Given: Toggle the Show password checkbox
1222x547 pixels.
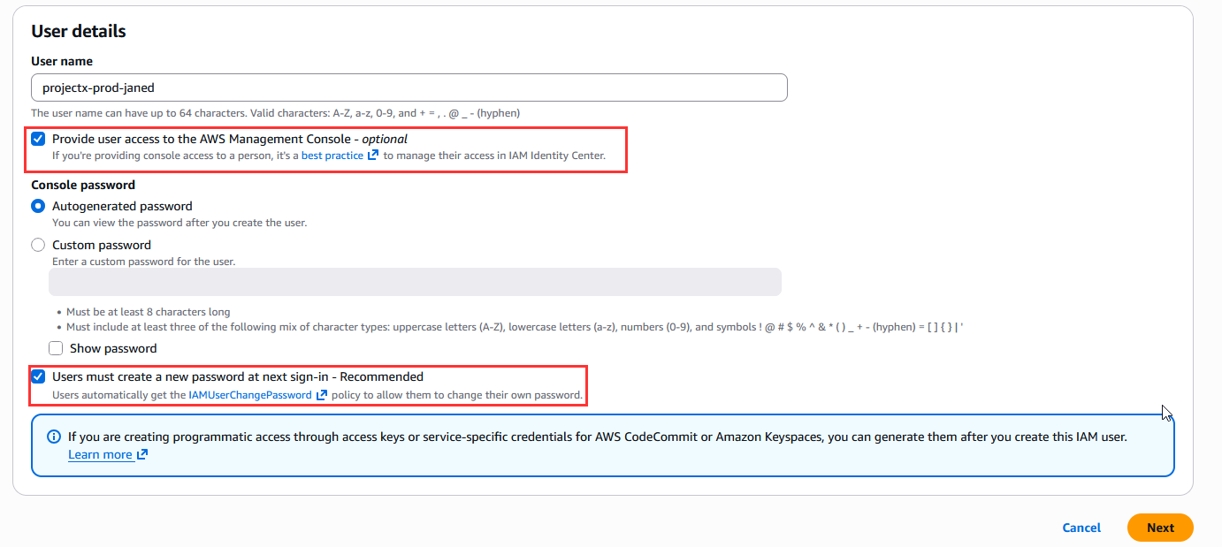Looking at the screenshot, I should click(x=56, y=348).
